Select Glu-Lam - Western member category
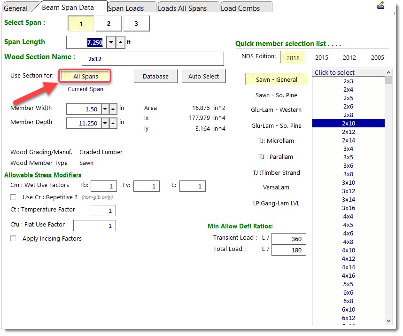 point(276,110)
